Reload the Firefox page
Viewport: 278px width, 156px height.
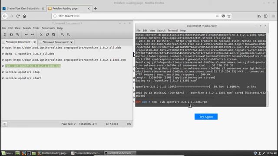(18, 16)
